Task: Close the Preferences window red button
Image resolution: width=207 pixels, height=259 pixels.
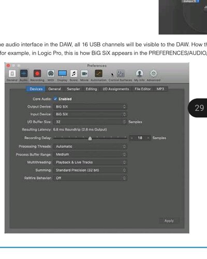Action: pos(8,66)
